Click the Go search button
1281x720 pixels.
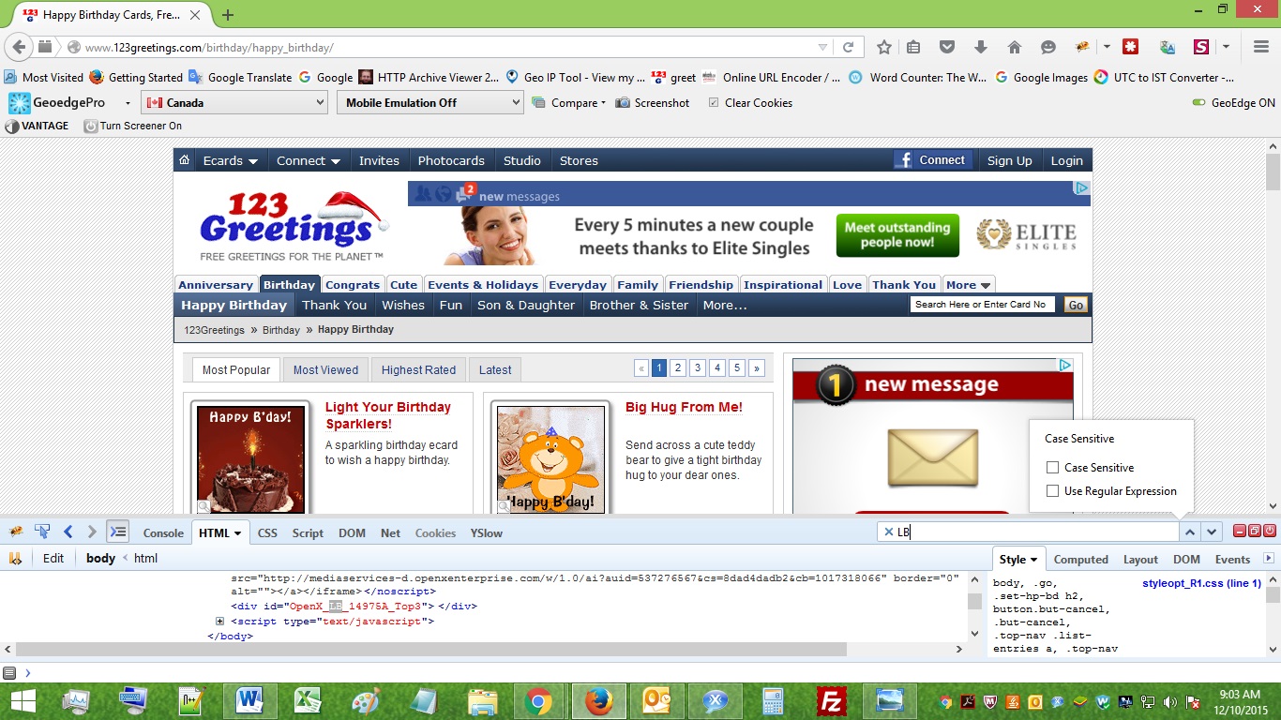(x=1076, y=305)
